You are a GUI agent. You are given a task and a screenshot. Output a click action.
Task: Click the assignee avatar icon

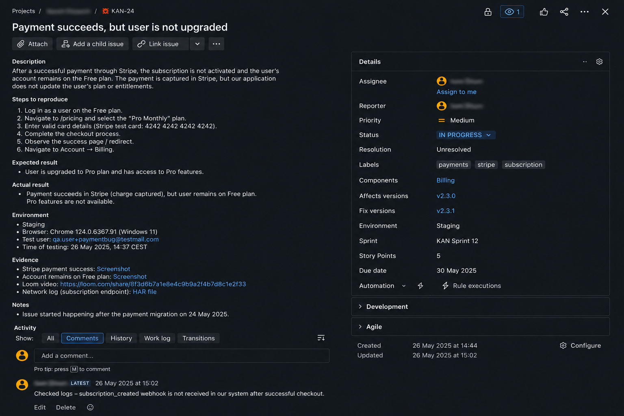[x=442, y=81]
